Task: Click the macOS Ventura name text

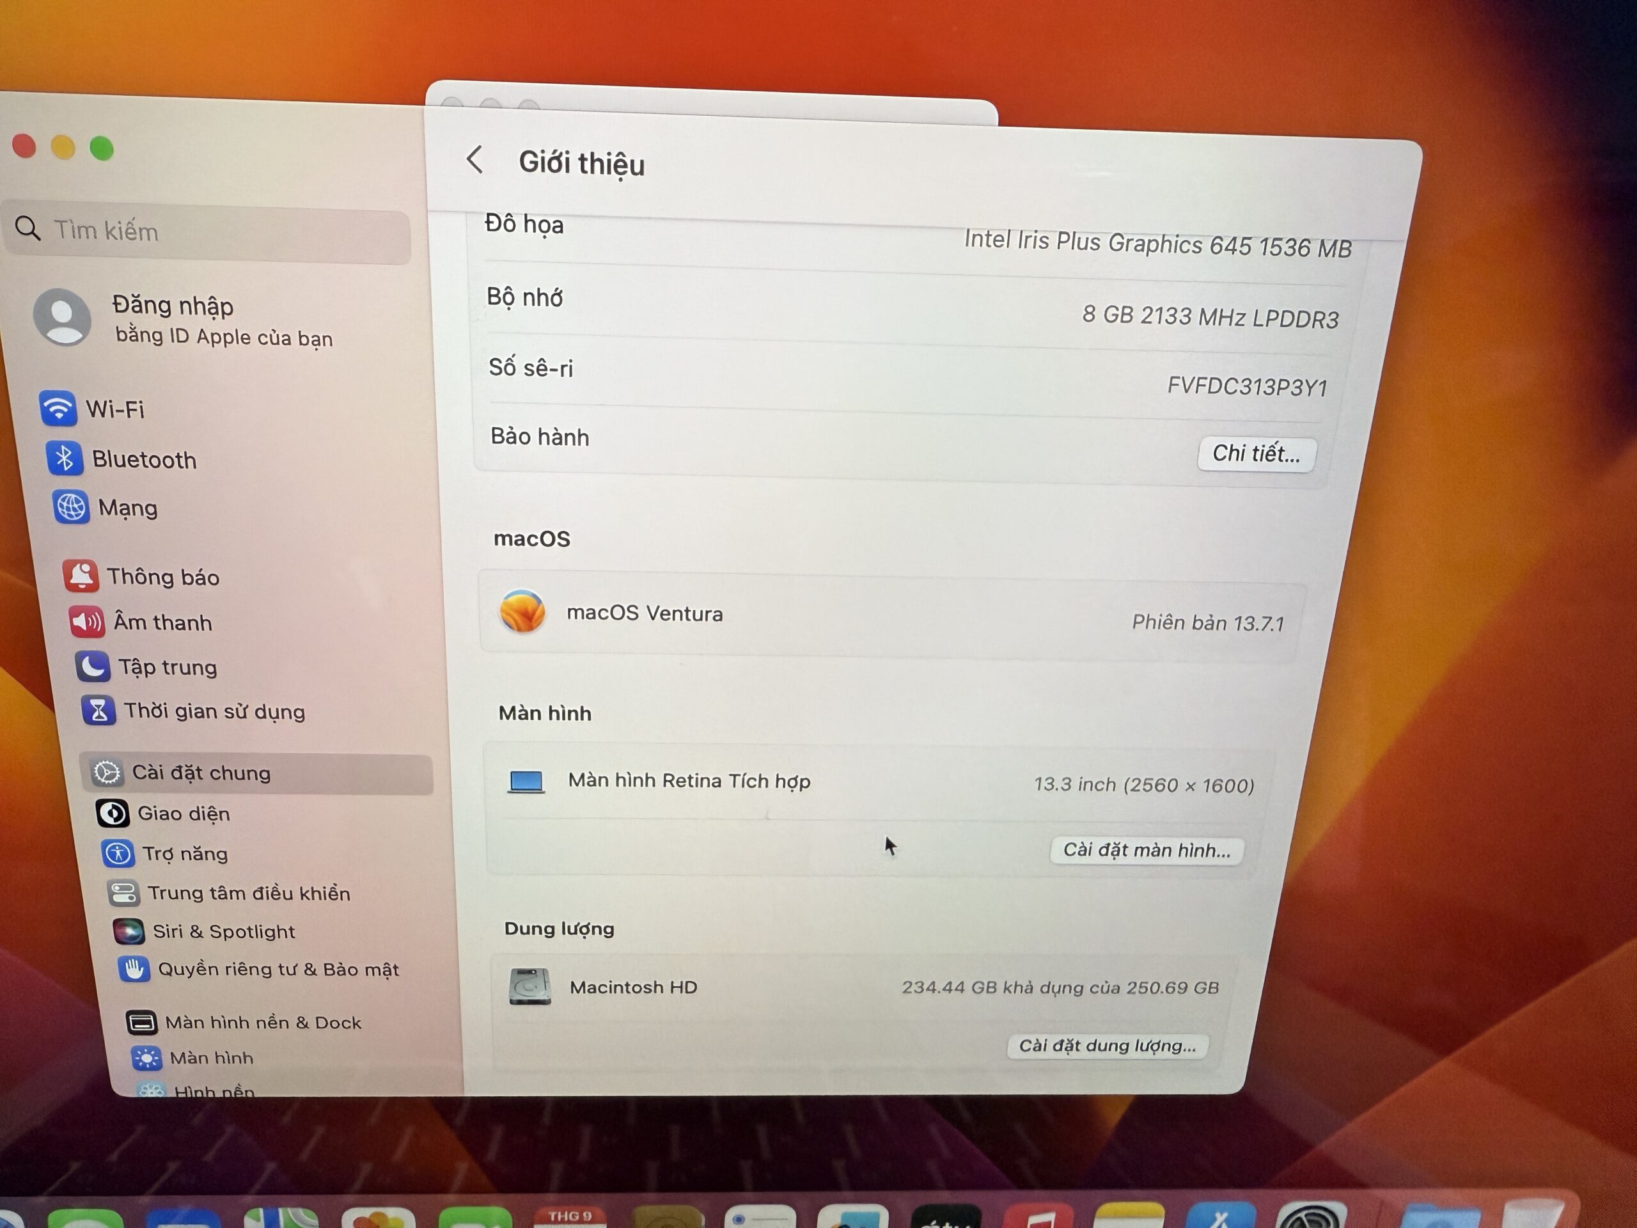Action: click(x=645, y=613)
